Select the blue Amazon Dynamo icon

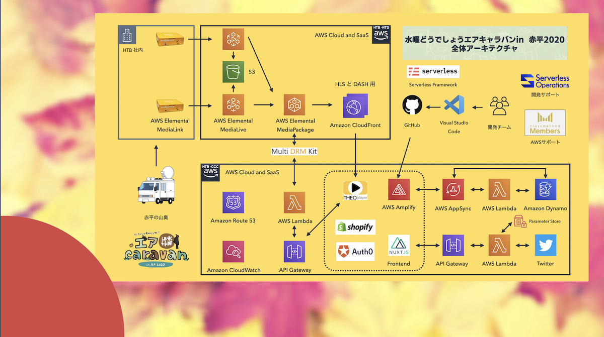545,189
